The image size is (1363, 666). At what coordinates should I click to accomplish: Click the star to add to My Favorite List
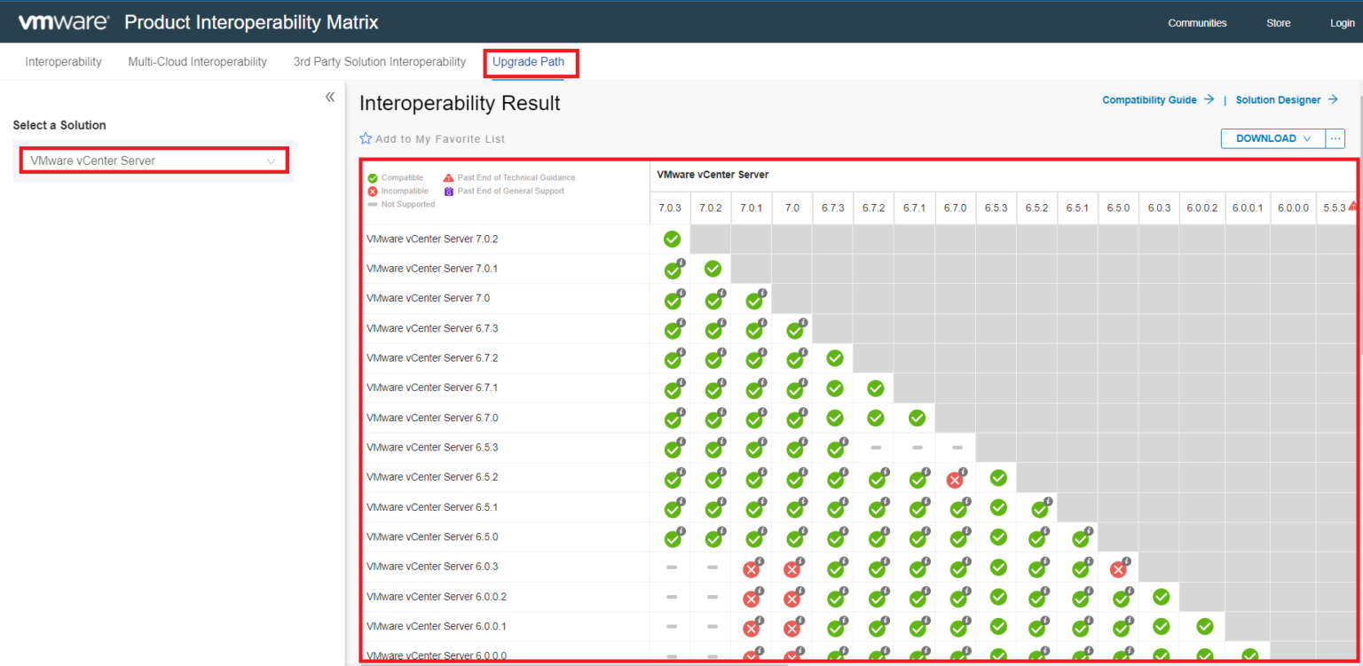365,138
